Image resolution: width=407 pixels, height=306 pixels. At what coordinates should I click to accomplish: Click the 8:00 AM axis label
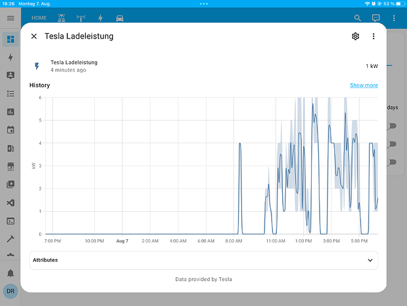(233, 241)
